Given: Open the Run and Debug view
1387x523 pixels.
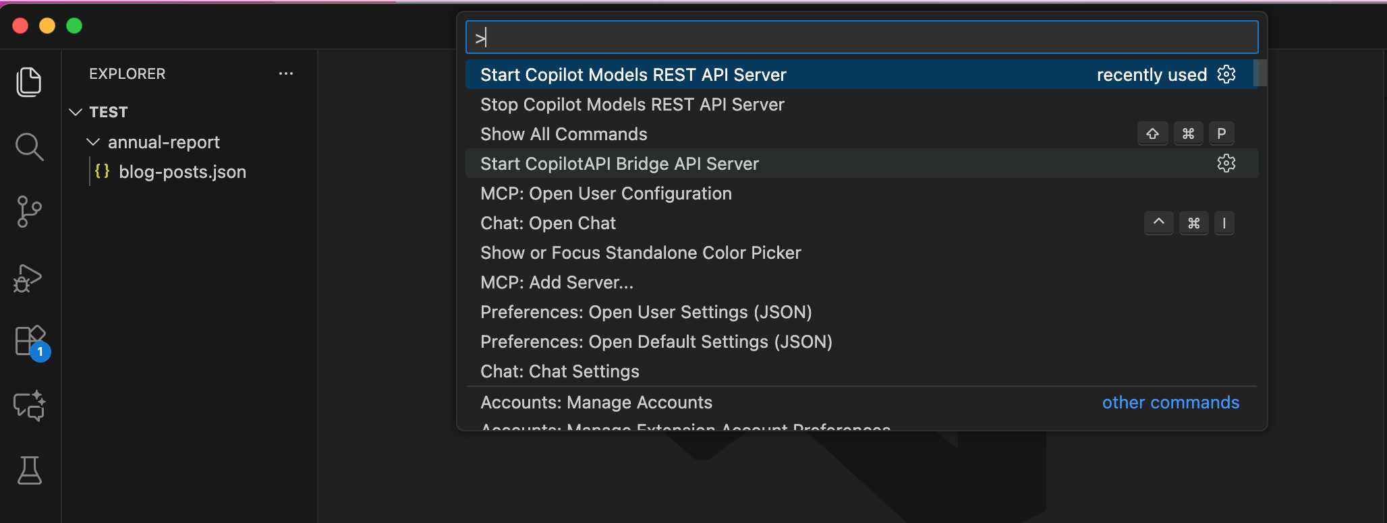Looking at the screenshot, I should click(28, 278).
